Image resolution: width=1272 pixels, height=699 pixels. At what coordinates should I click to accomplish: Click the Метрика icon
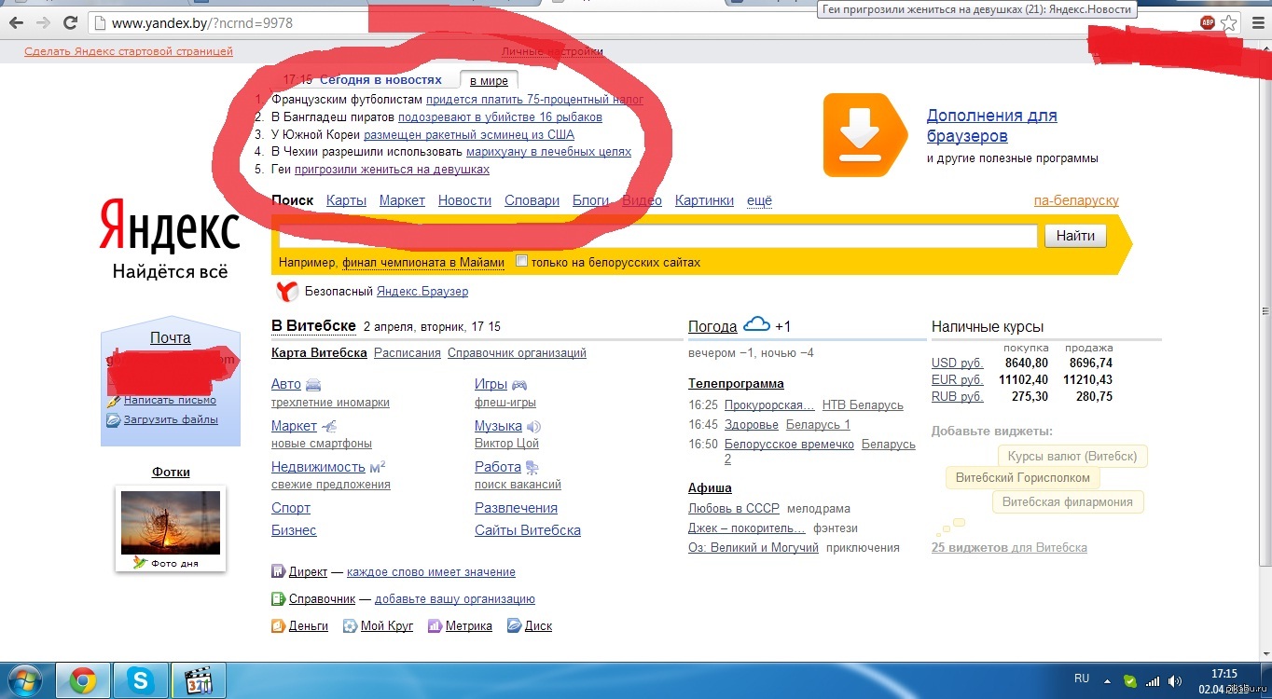click(x=435, y=626)
